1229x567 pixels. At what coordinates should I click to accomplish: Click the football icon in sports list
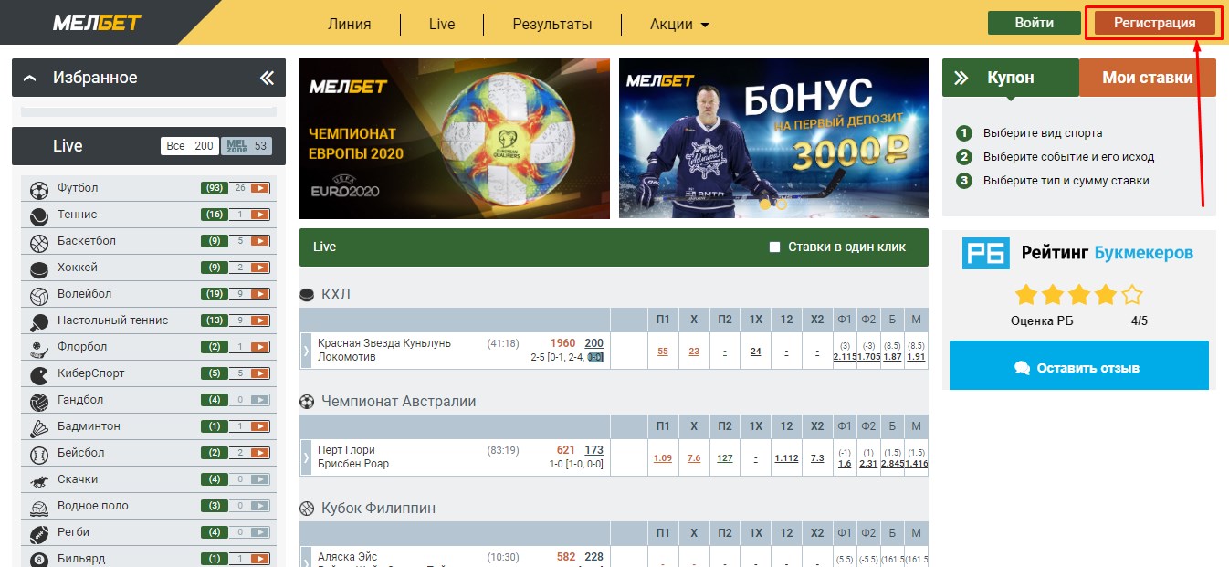(x=39, y=190)
